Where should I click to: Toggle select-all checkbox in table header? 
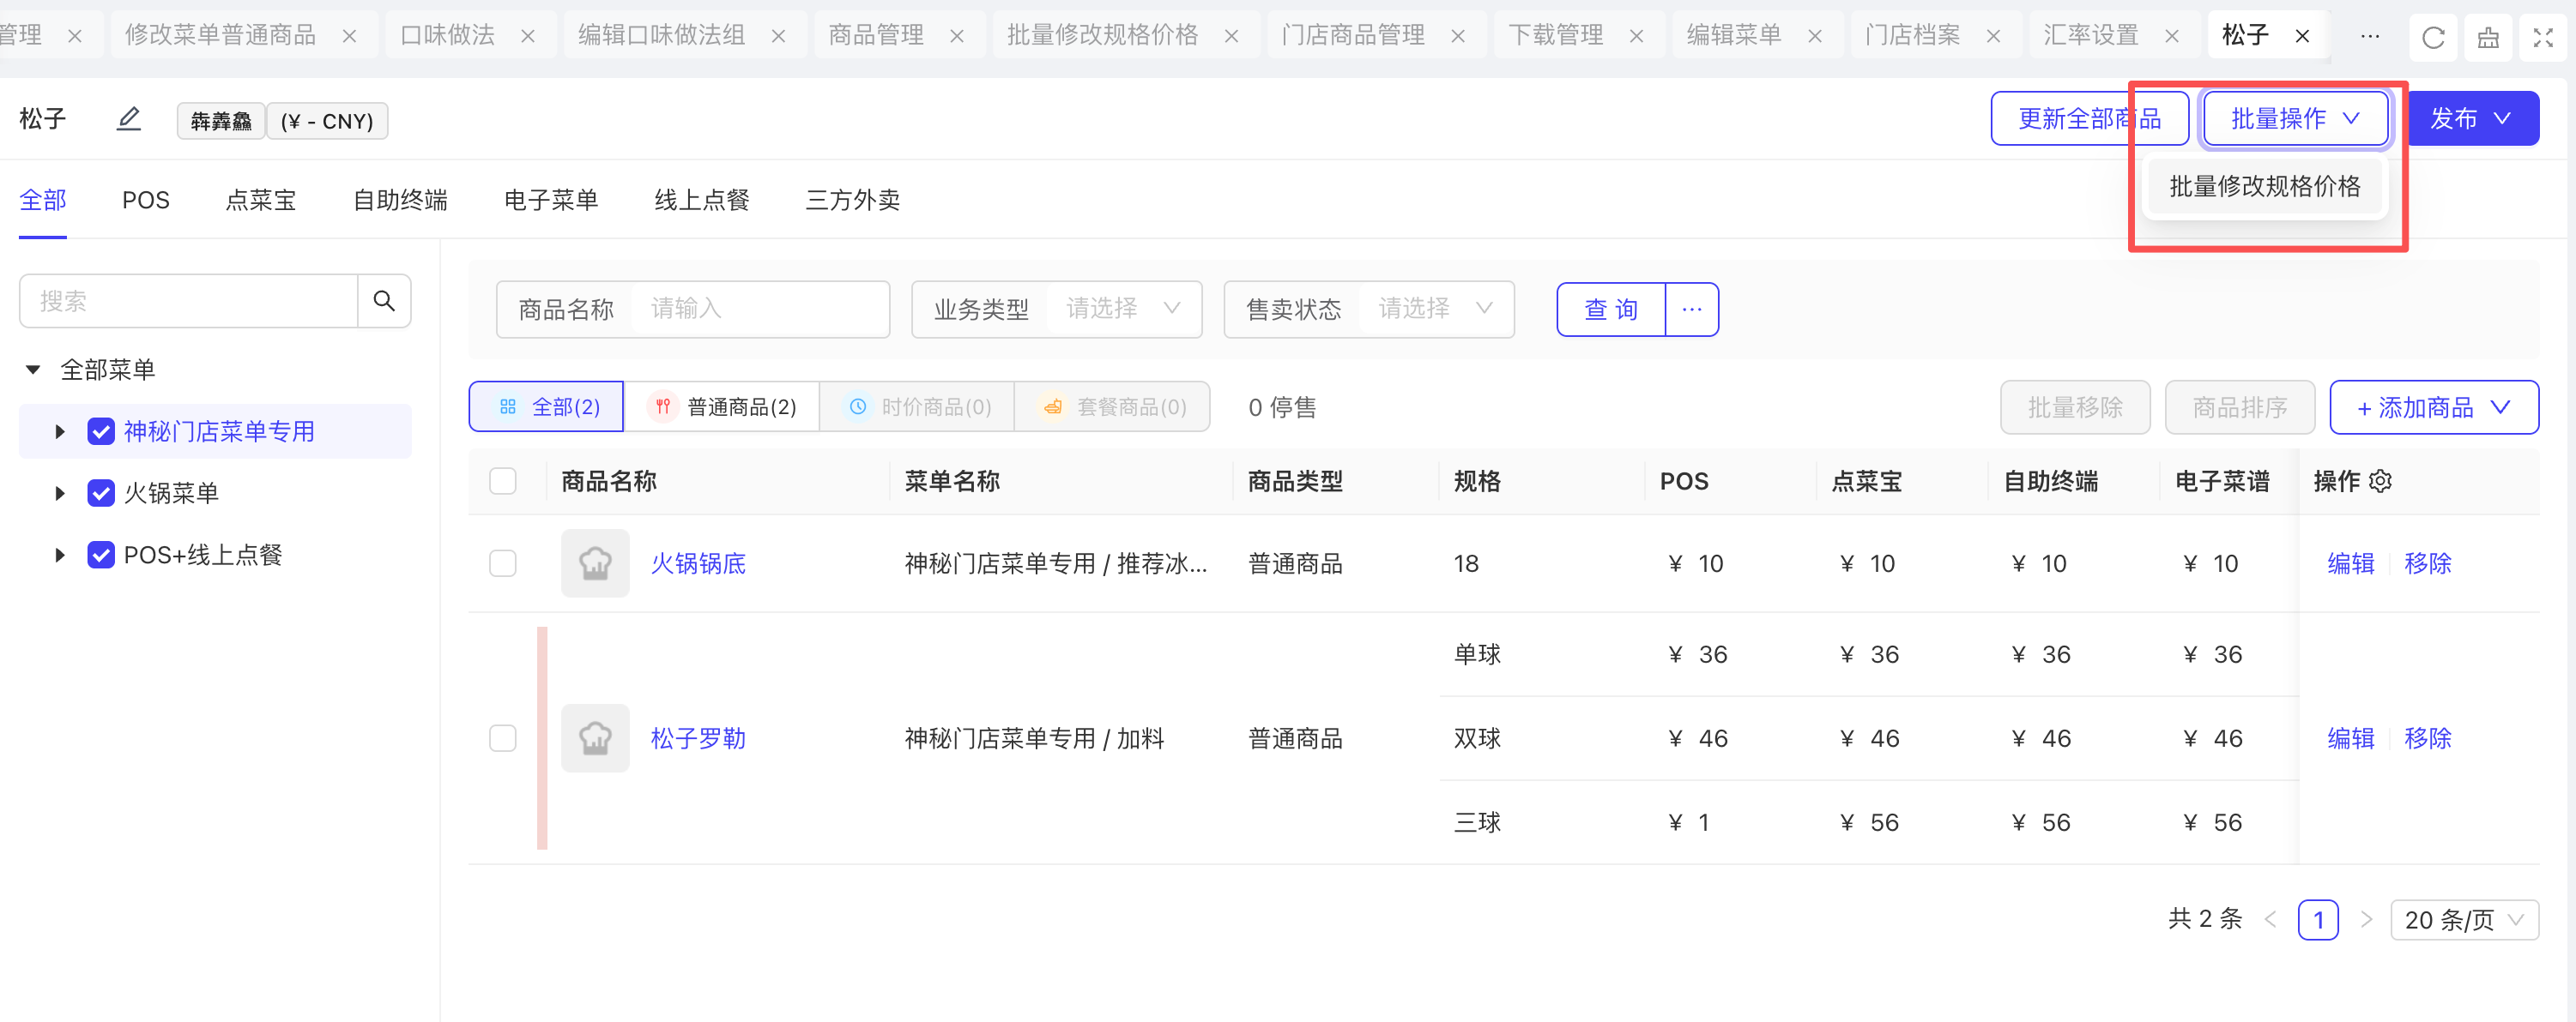(503, 482)
